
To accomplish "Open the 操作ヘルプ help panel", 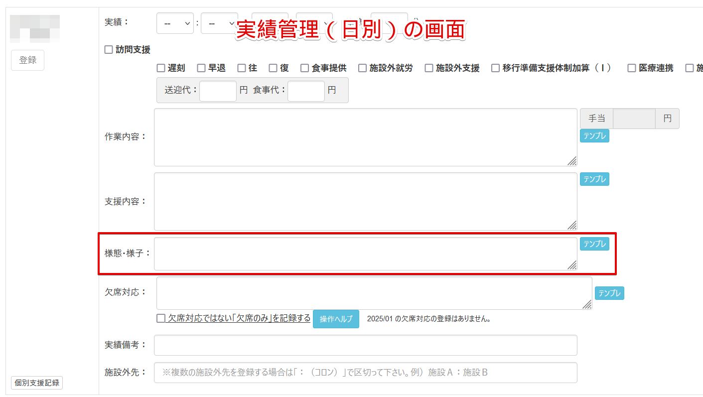I will click(336, 319).
